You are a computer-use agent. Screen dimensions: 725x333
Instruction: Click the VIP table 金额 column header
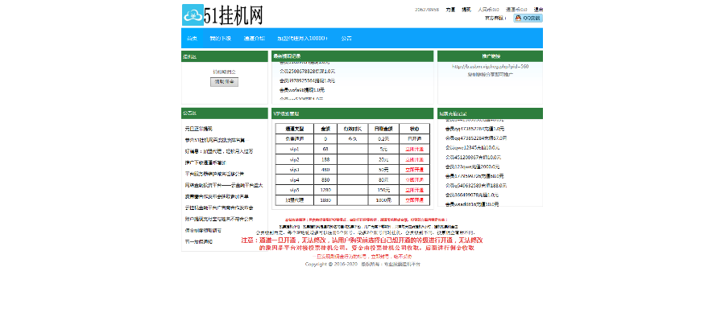pyautogui.click(x=325, y=129)
